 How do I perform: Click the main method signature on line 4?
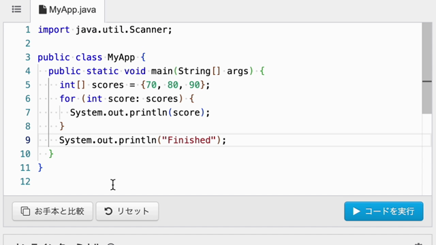click(157, 71)
